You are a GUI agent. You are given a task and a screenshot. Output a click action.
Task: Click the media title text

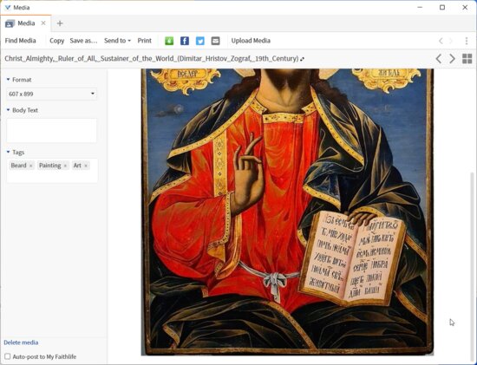pos(152,59)
